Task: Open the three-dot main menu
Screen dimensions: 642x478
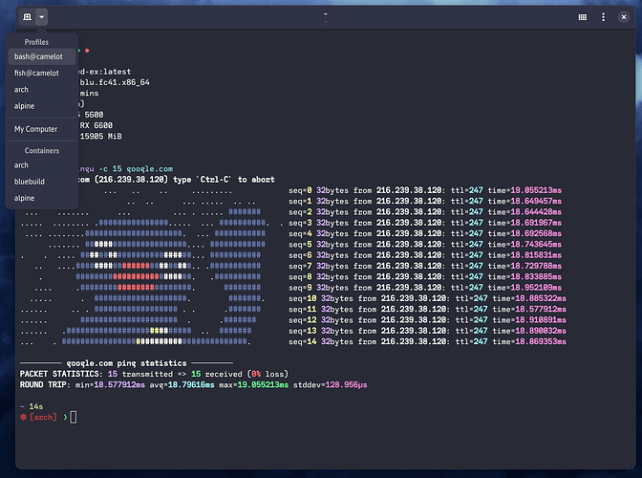Action: (603, 17)
